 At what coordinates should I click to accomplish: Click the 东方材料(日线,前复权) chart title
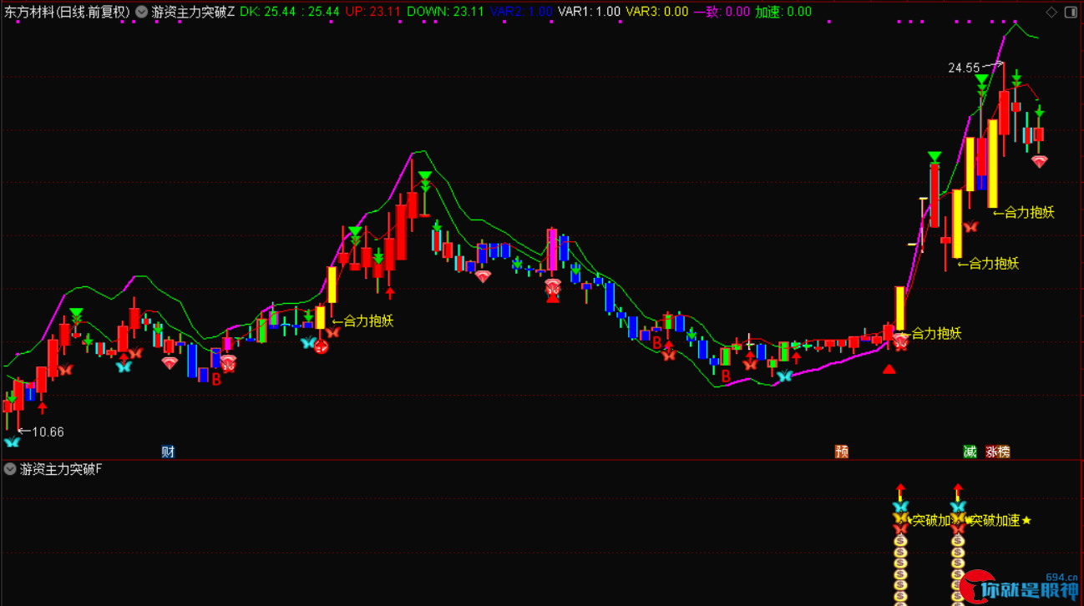click(x=66, y=12)
